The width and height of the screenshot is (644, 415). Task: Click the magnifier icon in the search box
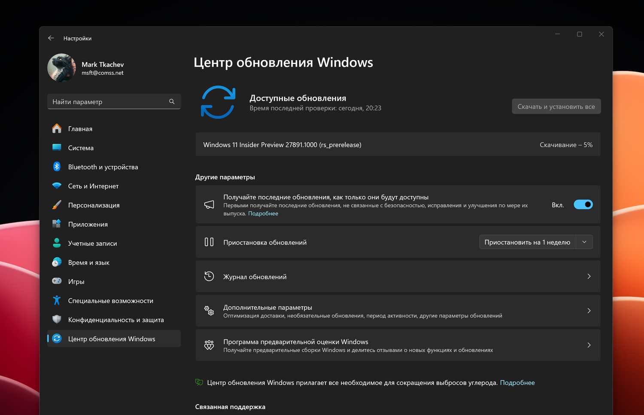[x=172, y=101]
